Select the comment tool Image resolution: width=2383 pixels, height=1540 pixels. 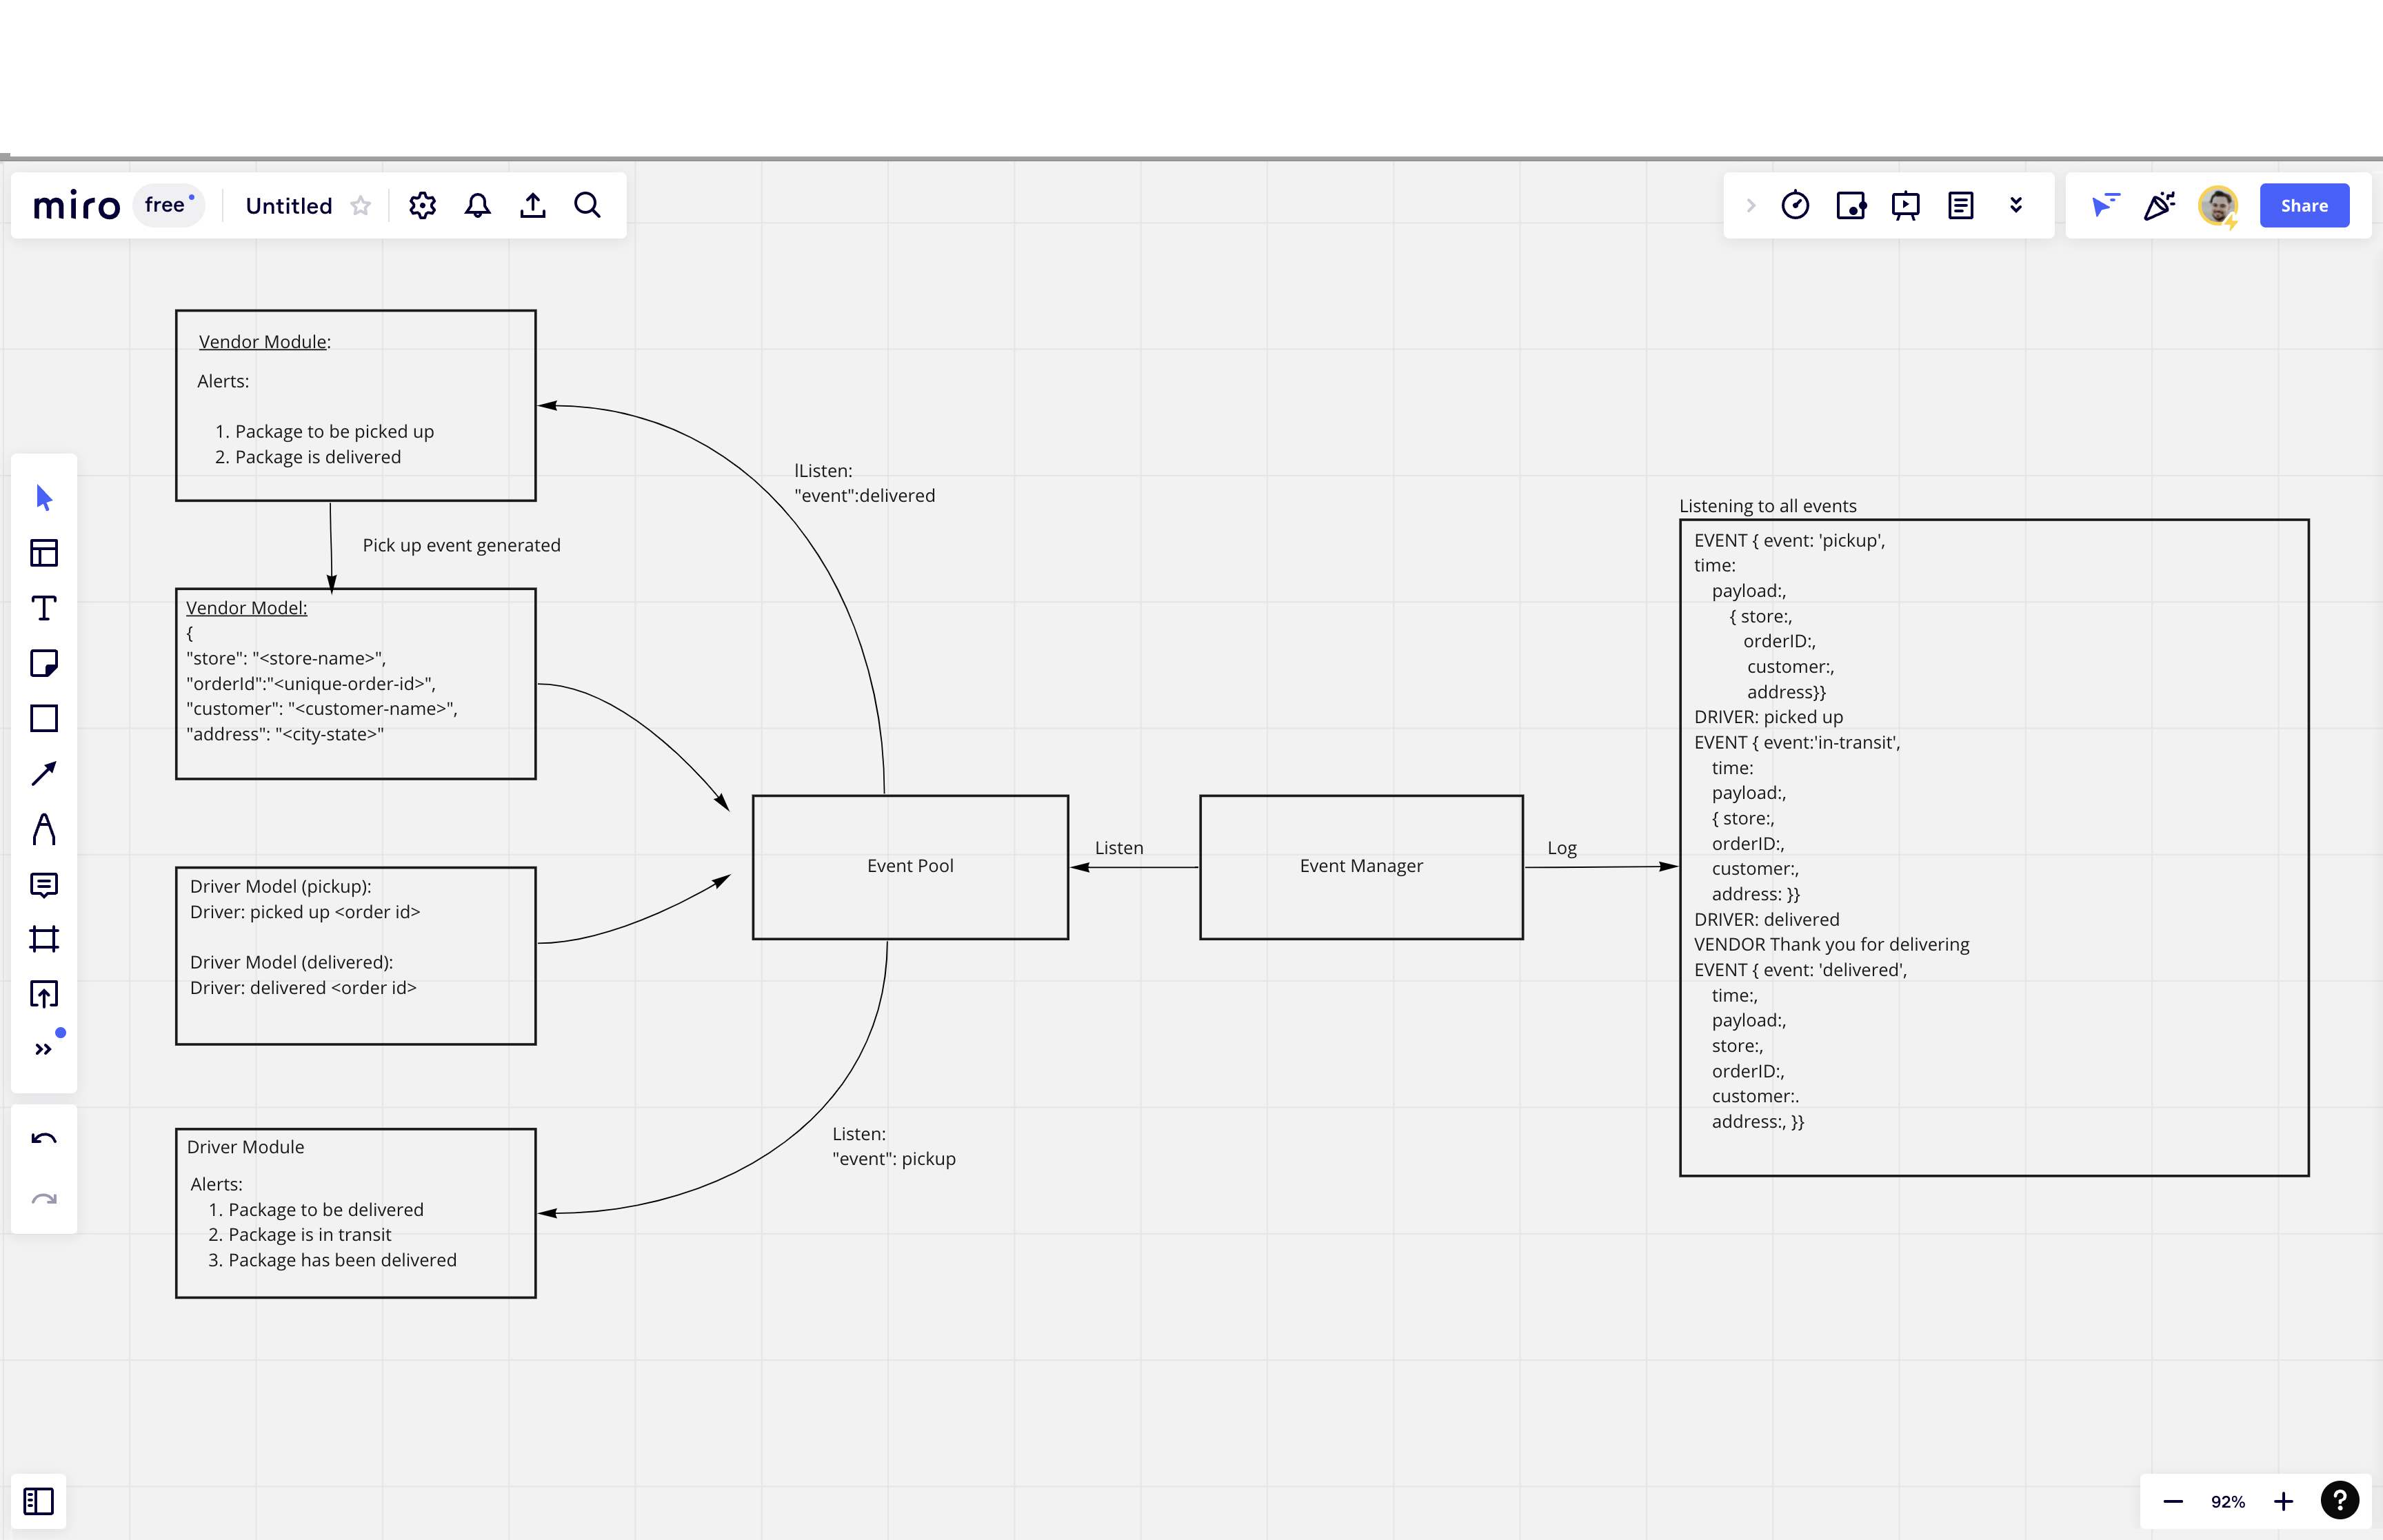[x=44, y=885]
